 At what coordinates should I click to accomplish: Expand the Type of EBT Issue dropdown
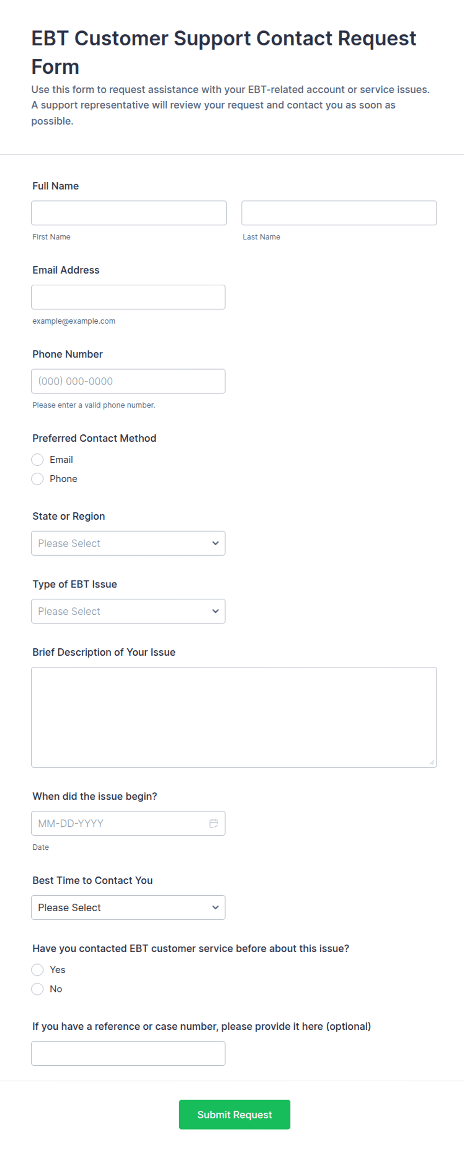click(128, 611)
